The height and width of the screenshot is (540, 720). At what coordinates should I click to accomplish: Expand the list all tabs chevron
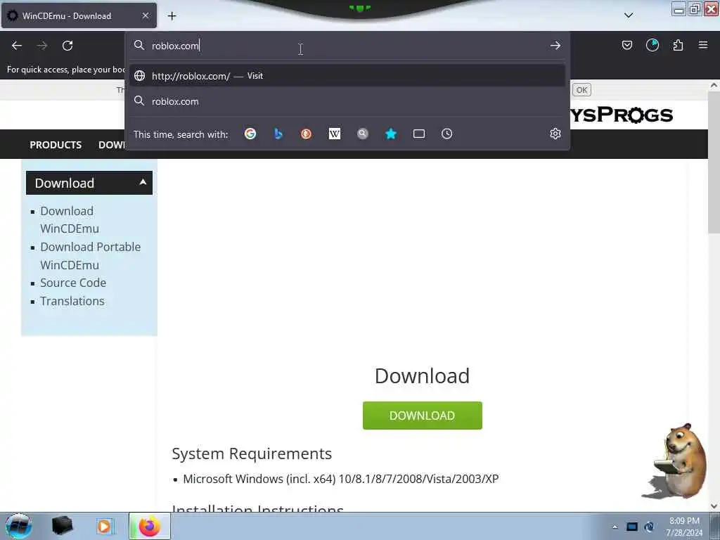click(629, 15)
